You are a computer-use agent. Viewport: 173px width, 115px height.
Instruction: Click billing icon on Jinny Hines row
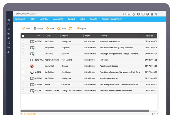pyautogui.click(x=32, y=48)
